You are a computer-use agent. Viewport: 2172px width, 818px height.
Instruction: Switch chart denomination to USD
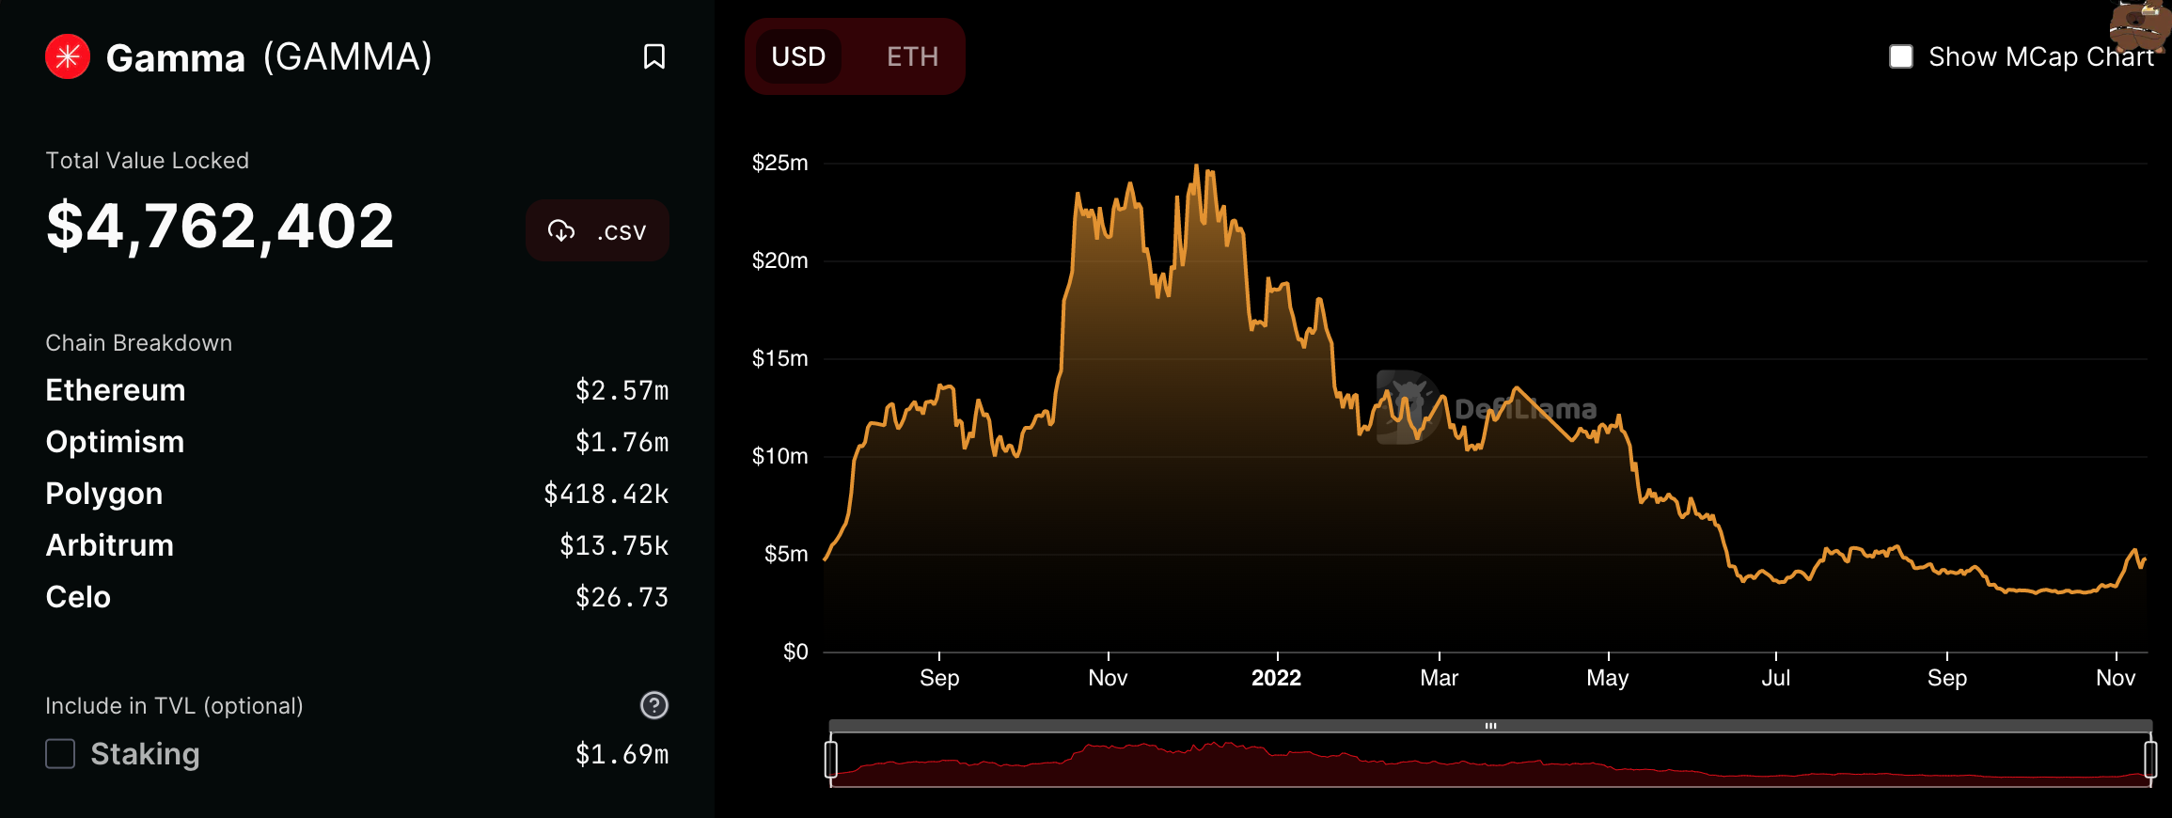798,56
